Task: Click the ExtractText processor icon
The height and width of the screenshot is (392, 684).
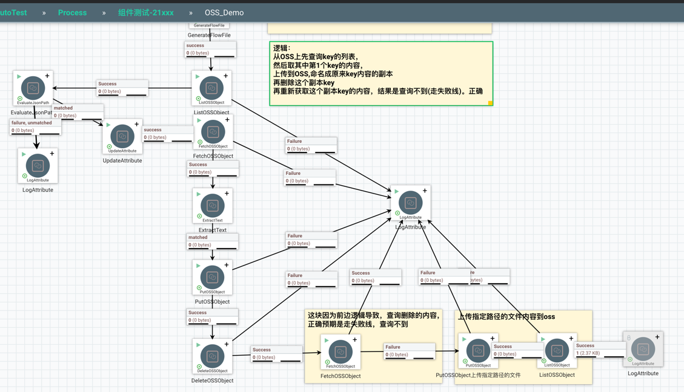Action: (213, 206)
